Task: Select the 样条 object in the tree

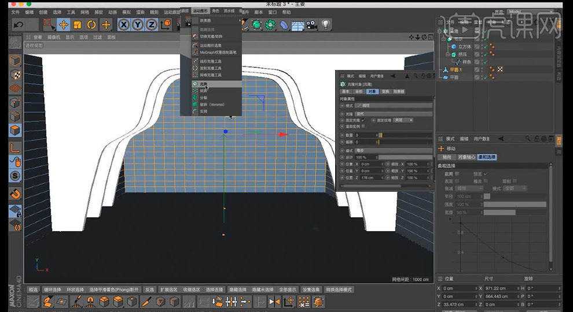Action: (467, 62)
